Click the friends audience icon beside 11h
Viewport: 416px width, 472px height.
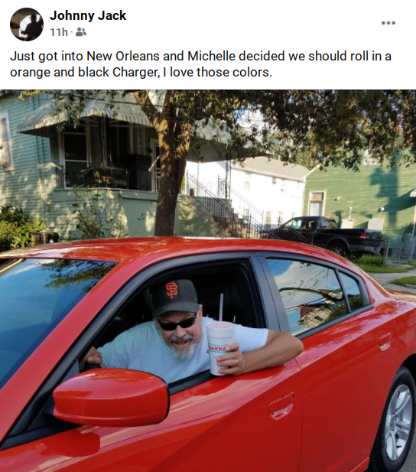[80, 32]
